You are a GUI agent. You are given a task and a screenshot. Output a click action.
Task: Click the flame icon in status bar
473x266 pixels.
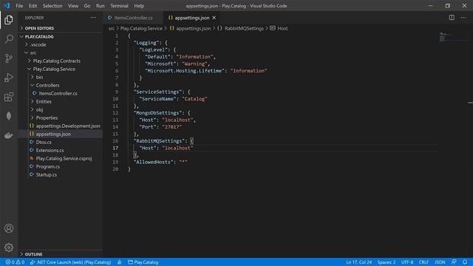pyautogui.click(x=120, y=262)
